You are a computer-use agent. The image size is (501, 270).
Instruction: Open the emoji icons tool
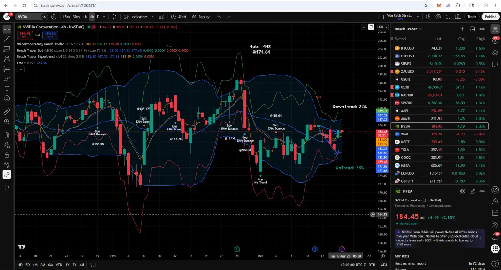(x=7, y=99)
